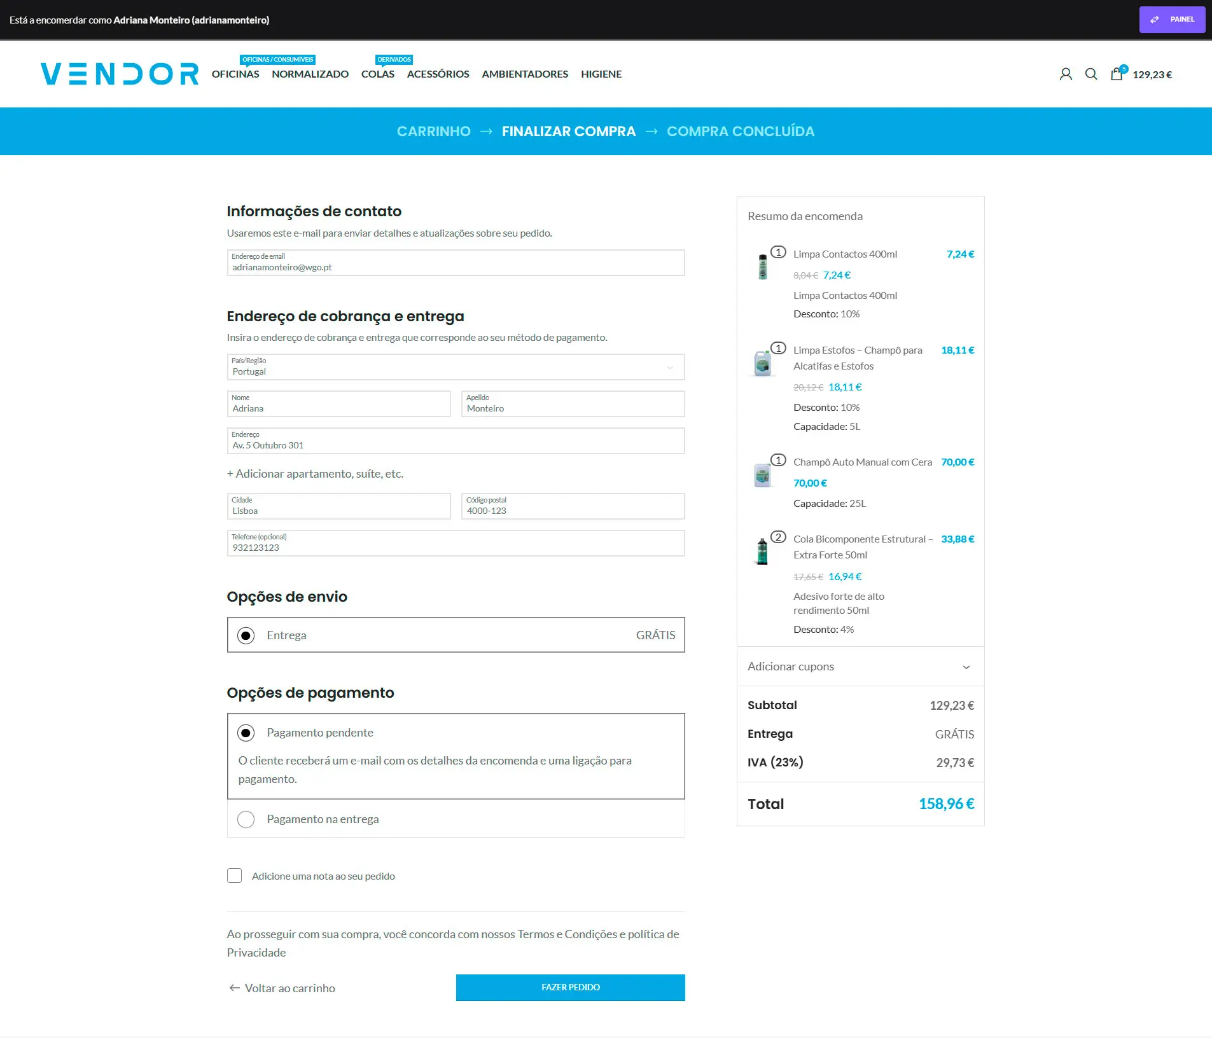The height and width of the screenshot is (1045, 1212).
Task: Select Pagamento na entrega payment option
Action: tap(246, 819)
